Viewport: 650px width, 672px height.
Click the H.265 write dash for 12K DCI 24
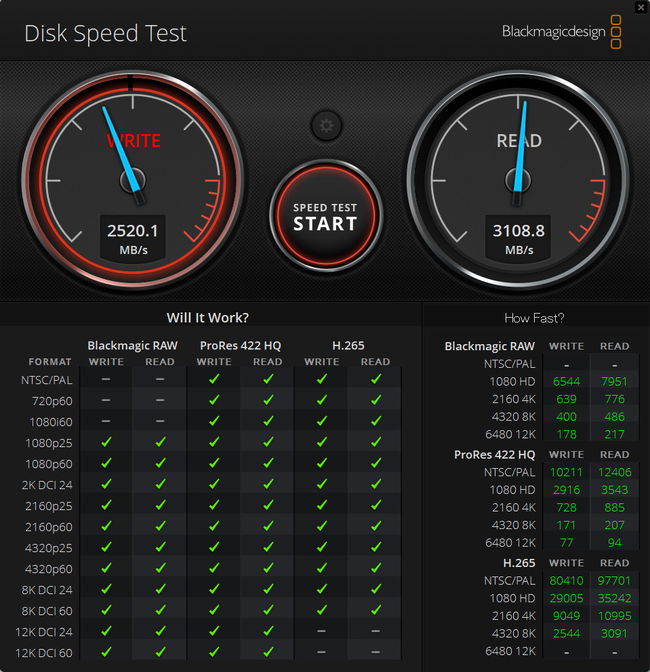coord(321,631)
